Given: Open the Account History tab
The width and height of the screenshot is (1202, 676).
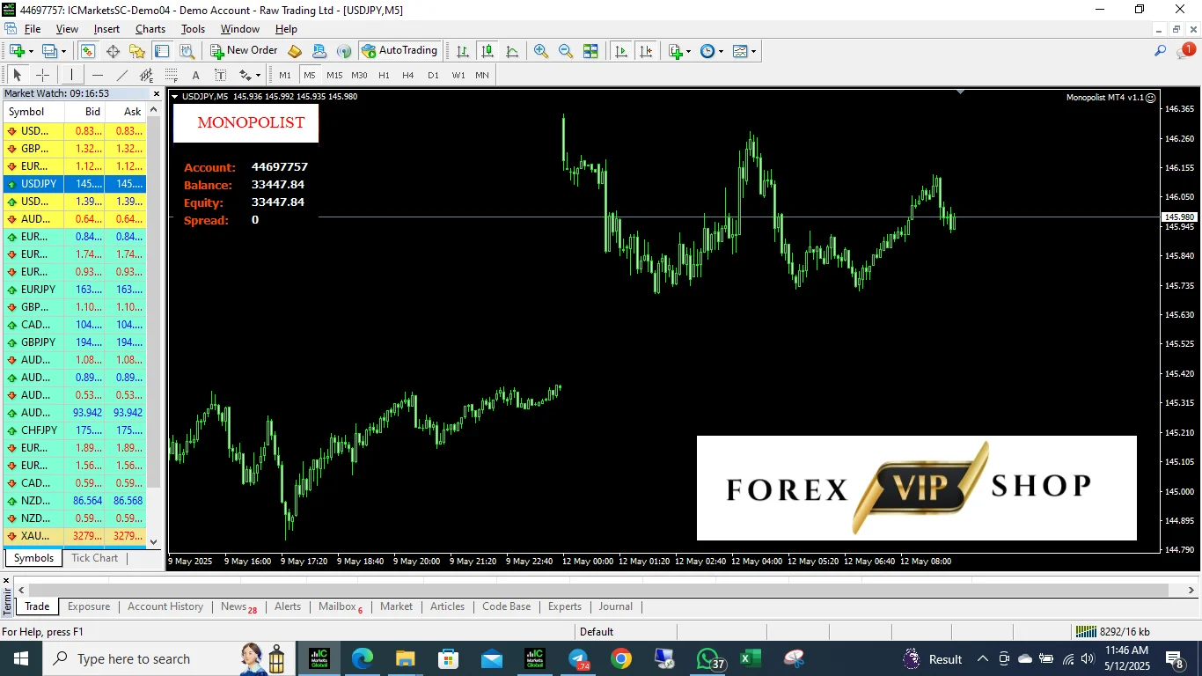Looking at the screenshot, I should [x=165, y=606].
